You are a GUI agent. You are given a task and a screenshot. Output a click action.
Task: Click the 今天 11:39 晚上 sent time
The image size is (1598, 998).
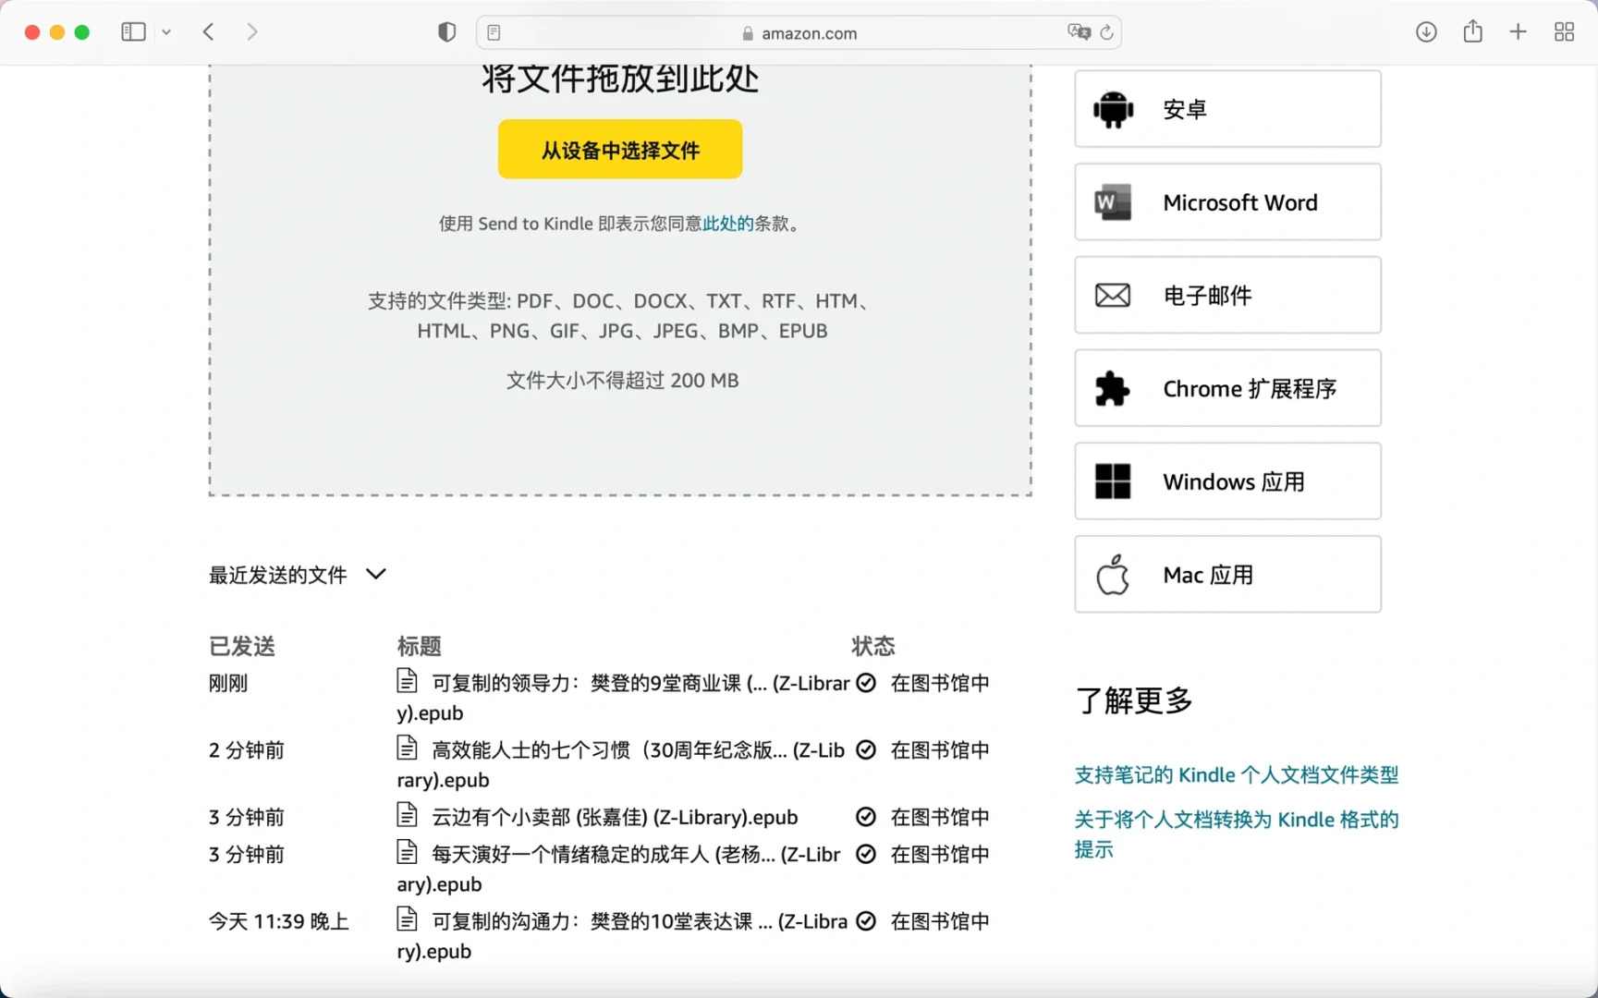(x=279, y=922)
